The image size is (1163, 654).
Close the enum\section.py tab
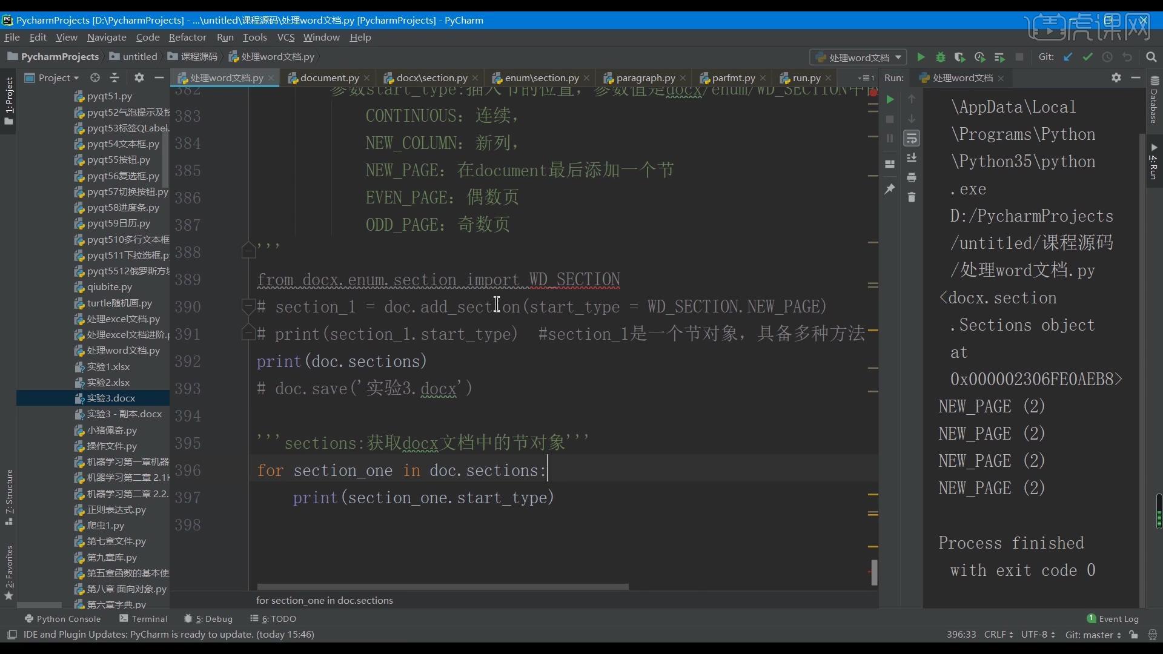[586, 78]
